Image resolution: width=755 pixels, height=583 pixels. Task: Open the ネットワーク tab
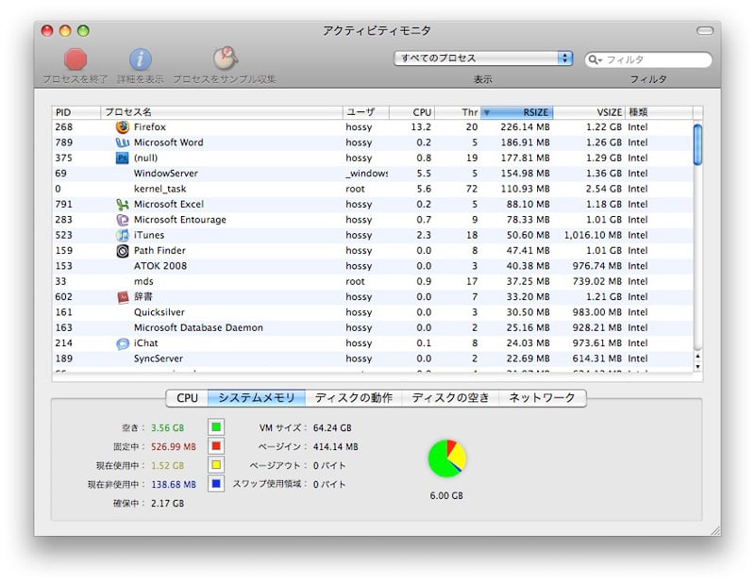tap(542, 398)
